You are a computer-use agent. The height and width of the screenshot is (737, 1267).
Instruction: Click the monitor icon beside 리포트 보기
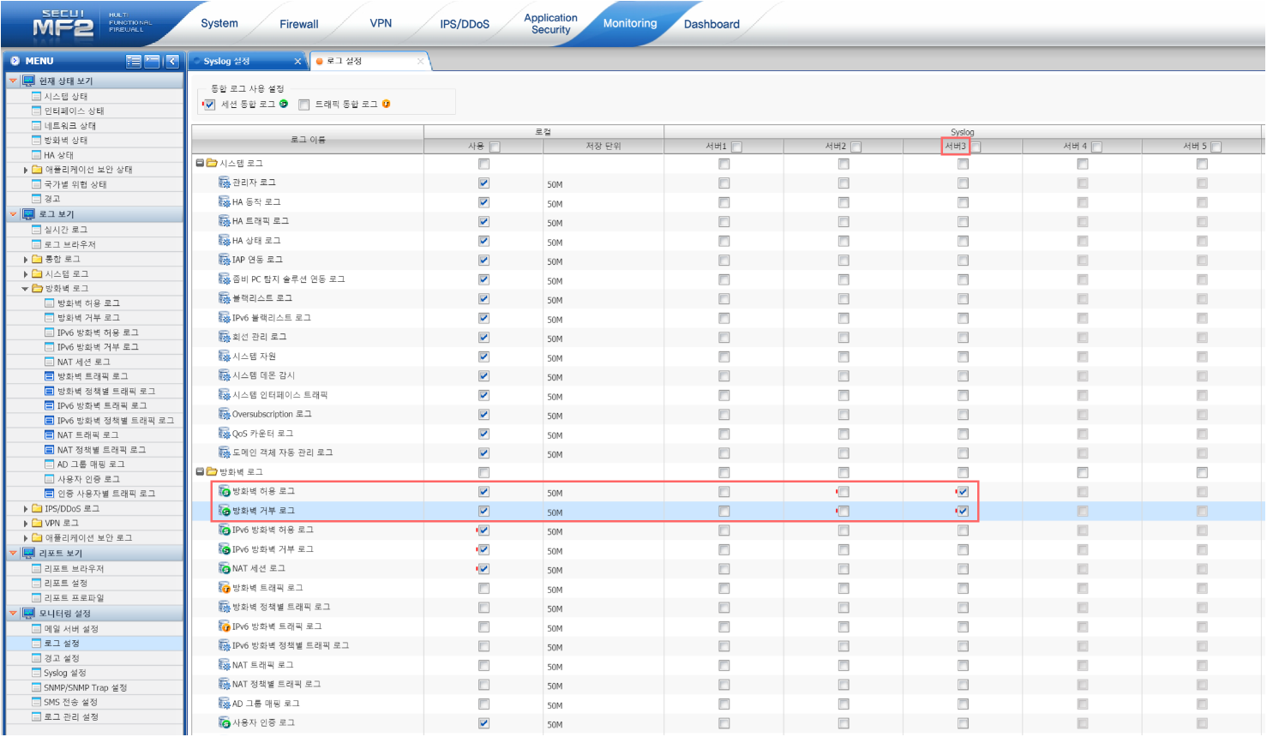[x=28, y=553]
